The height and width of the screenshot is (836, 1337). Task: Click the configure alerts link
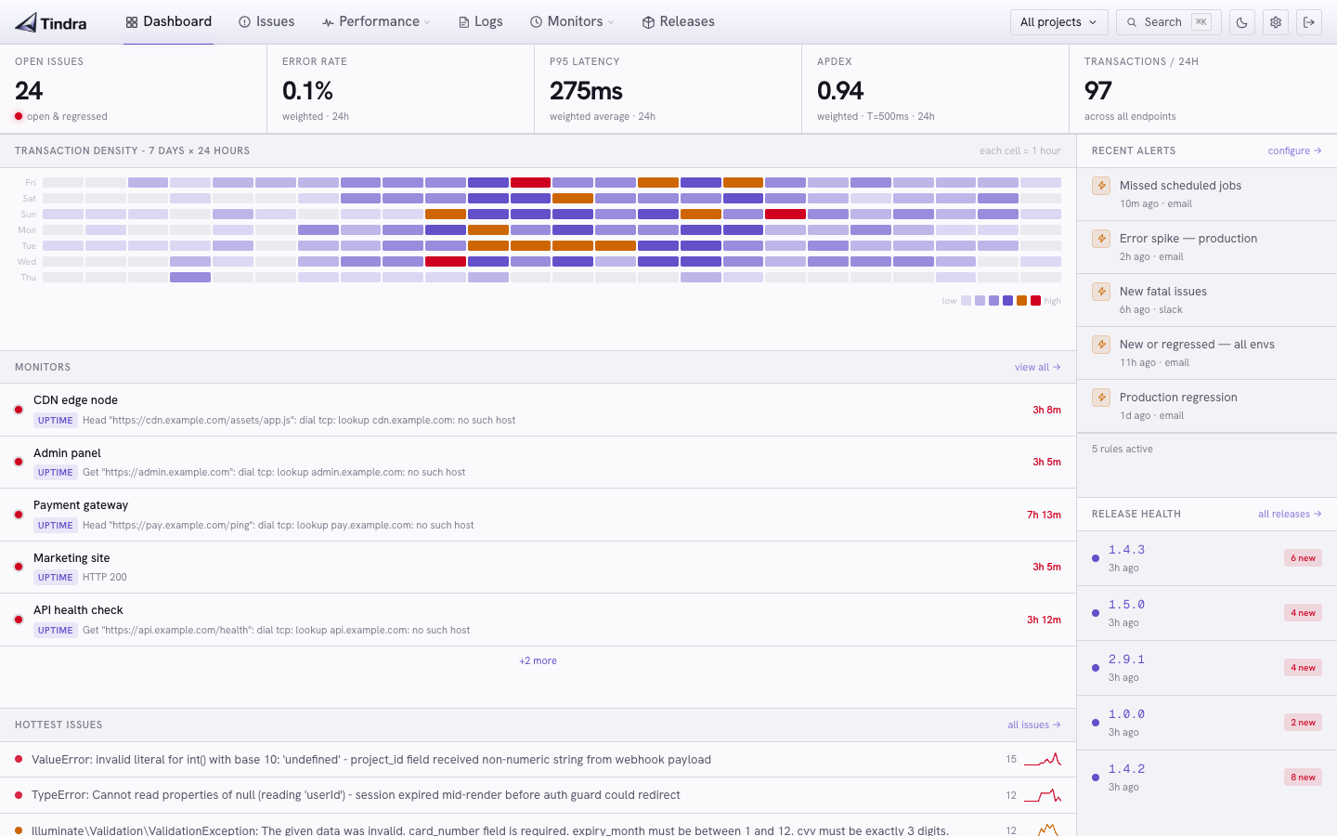click(x=1294, y=150)
